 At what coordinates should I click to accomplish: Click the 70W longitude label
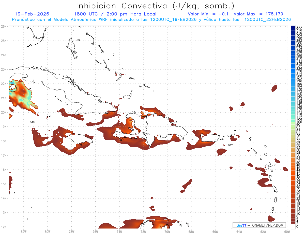pos(167,231)
